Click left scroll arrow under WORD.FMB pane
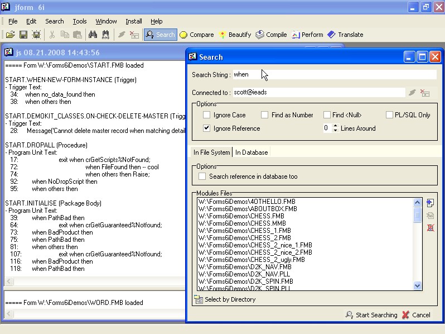Screen dimensions: 445x334 click(9, 313)
